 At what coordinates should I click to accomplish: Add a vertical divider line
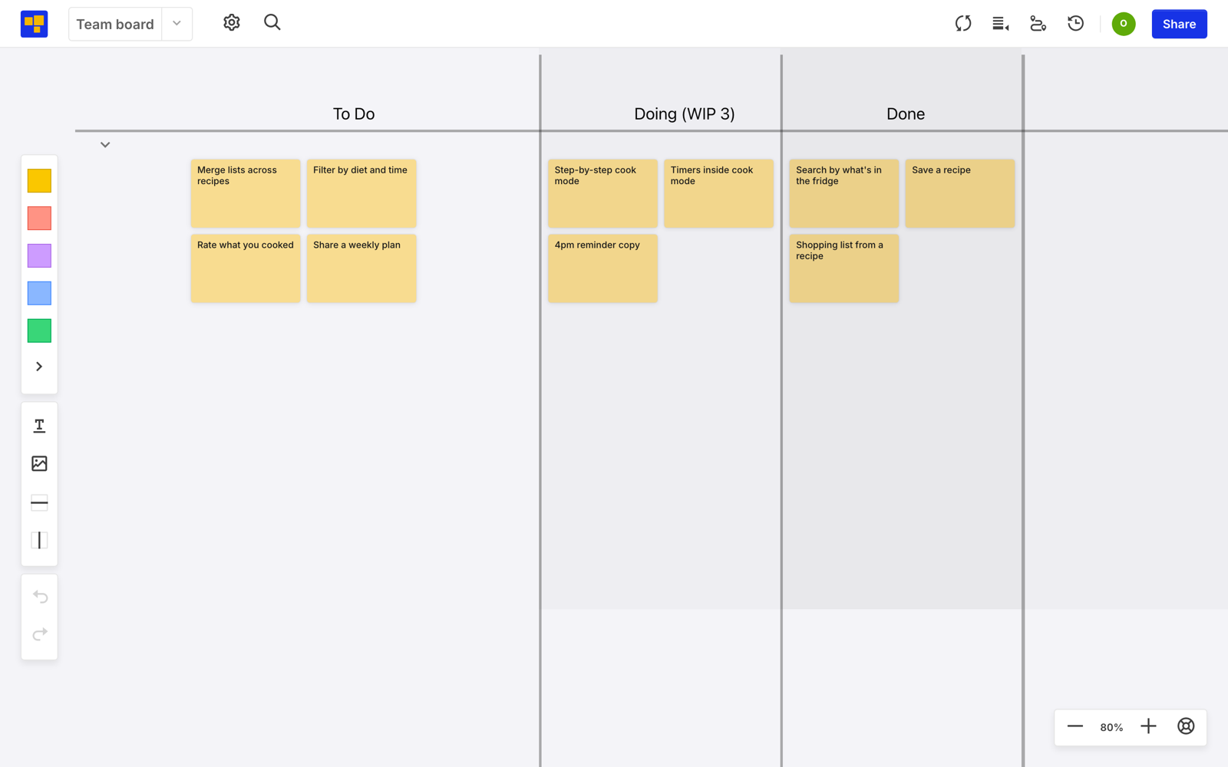point(39,541)
